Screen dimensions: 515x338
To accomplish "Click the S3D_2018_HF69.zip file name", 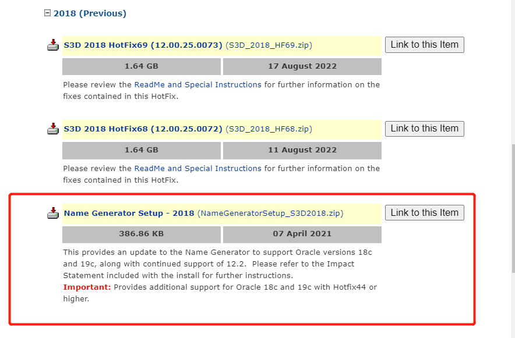I will point(269,45).
